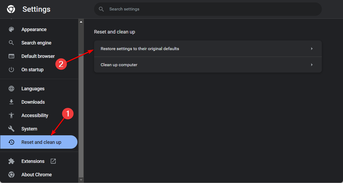Click the About Chrome logo icon

[11, 175]
